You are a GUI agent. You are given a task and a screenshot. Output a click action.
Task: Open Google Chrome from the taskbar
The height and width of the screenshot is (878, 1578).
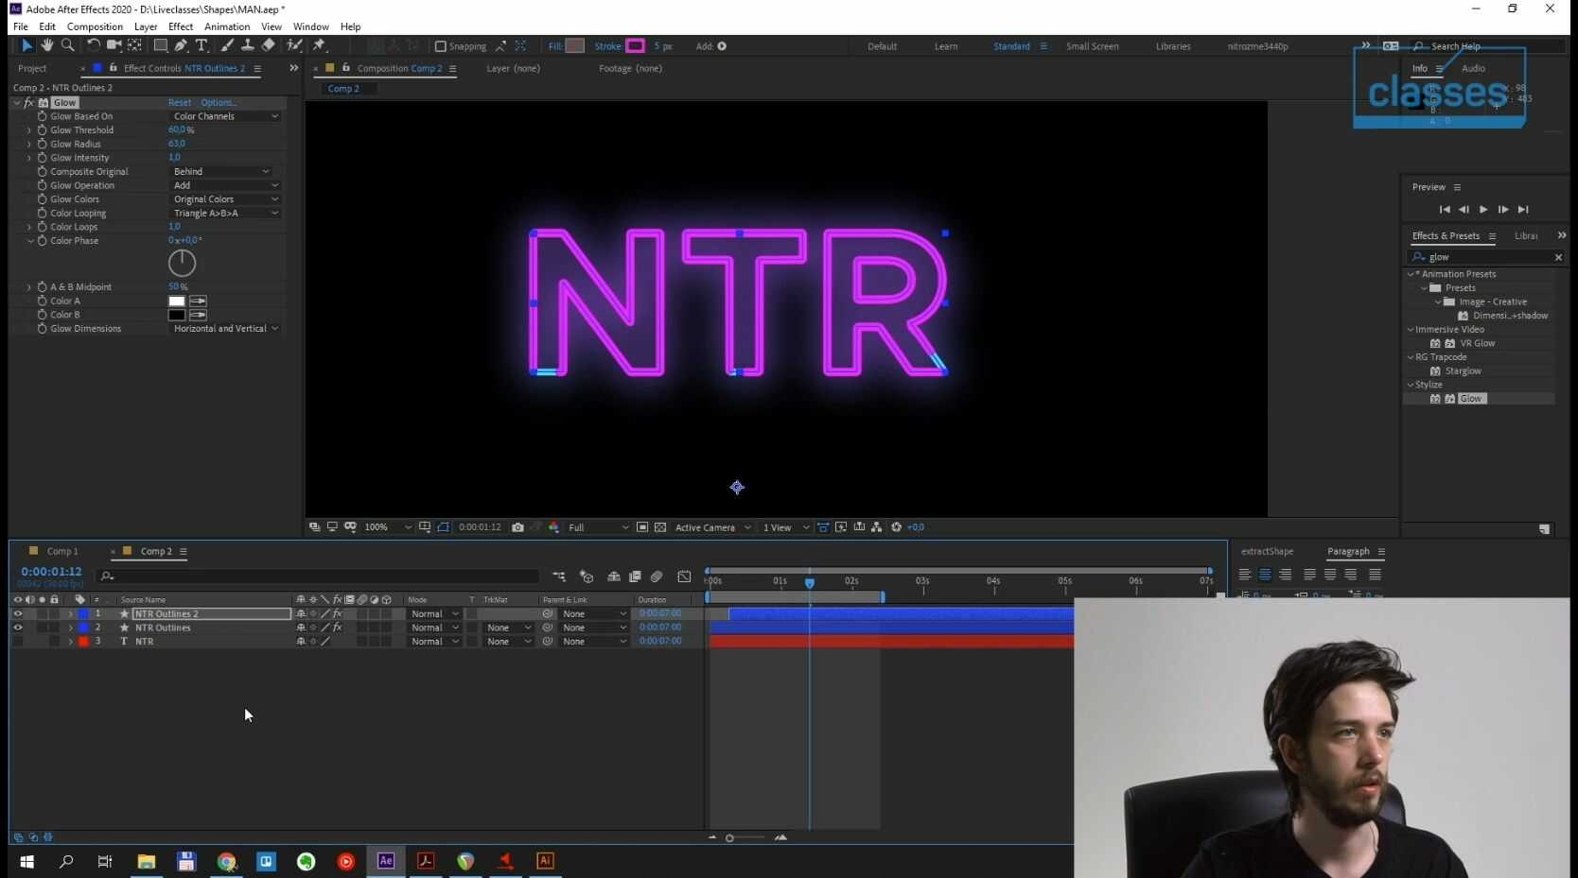[x=227, y=861]
